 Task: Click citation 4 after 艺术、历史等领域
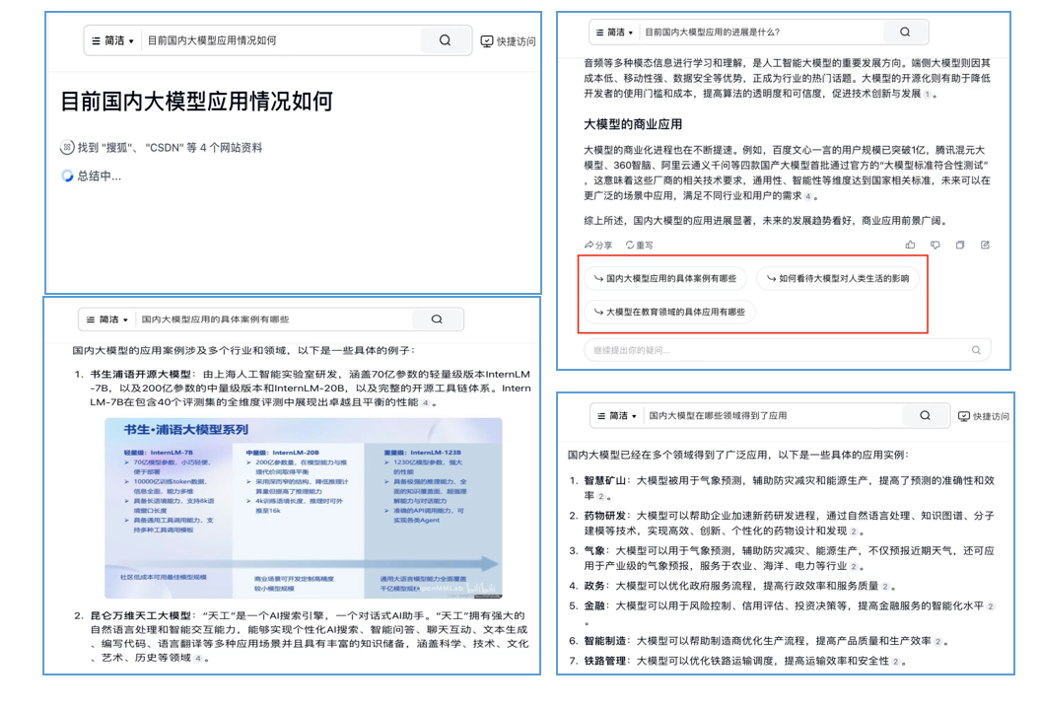pyautogui.click(x=197, y=659)
